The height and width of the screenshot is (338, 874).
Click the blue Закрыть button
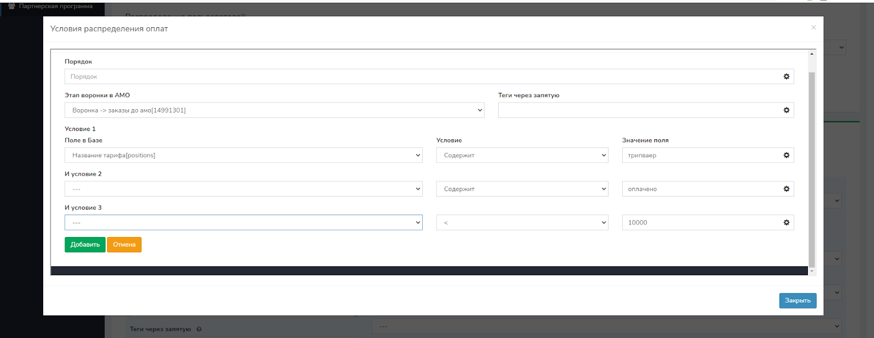click(797, 301)
